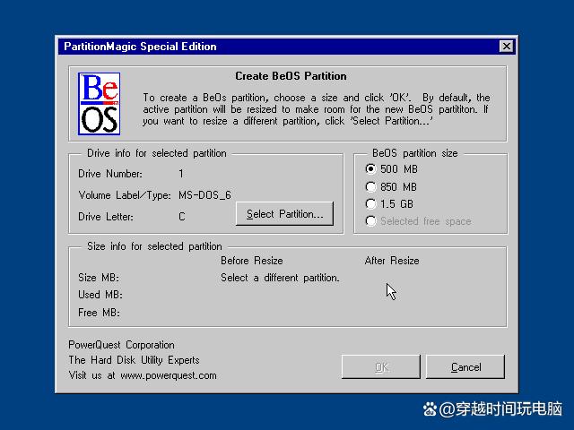The height and width of the screenshot is (430, 574).
Task: Click the 'Drive Letter:' label
Action: click(106, 217)
